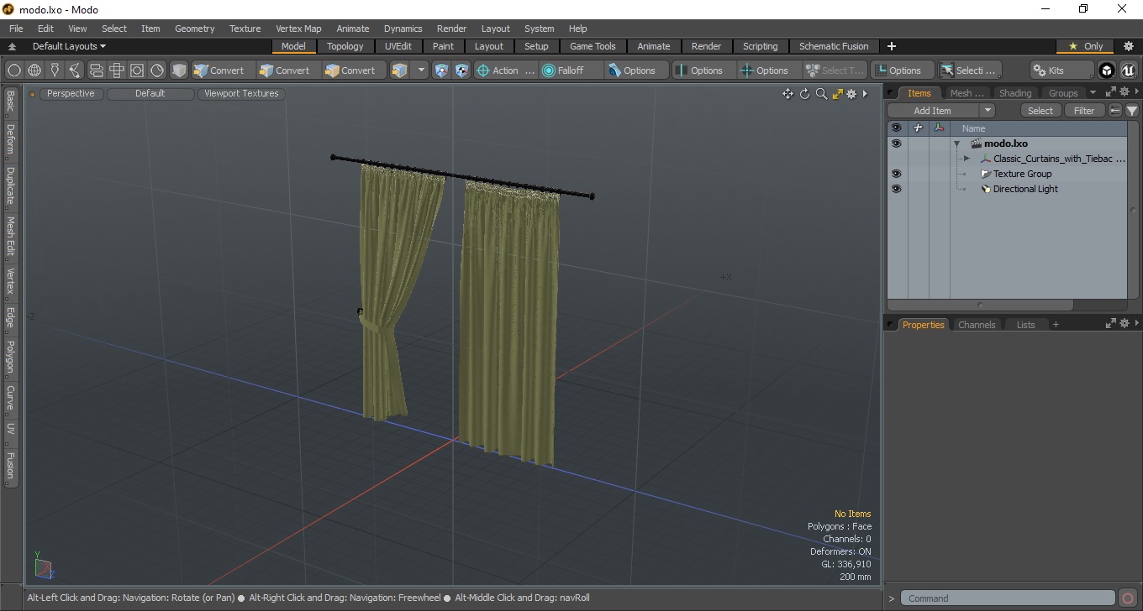This screenshot has height=611, width=1143.
Task: Click the cross-shaped box toolbar icon
Action: pyautogui.click(x=117, y=70)
